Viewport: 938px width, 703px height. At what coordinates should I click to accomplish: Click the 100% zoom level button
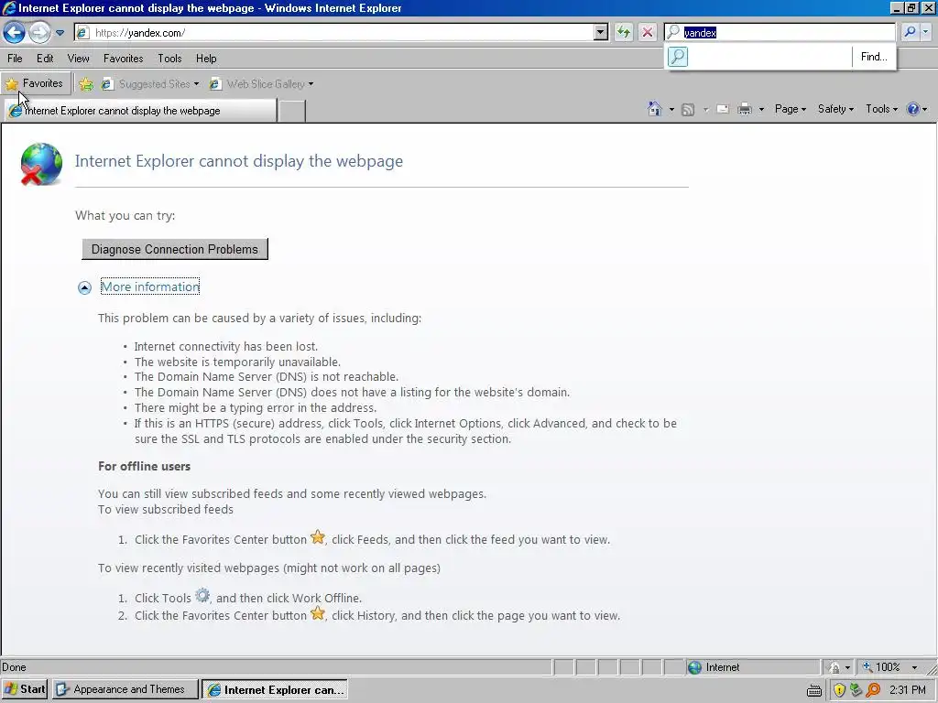pyautogui.click(x=881, y=667)
